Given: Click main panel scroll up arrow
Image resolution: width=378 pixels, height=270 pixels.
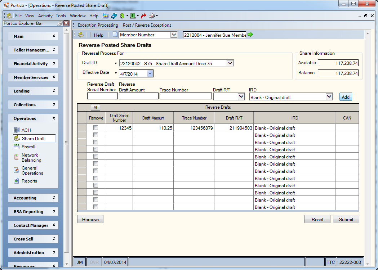Looking at the screenshot, I should pos(368,33).
